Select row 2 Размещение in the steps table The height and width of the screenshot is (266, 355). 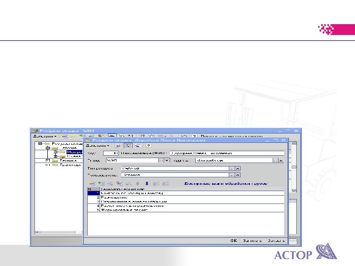pyautogui.click(x=186, y=198)
